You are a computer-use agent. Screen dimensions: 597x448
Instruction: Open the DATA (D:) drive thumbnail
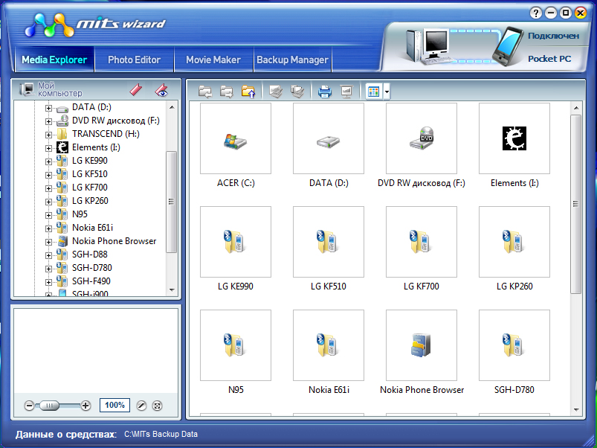pyautogui.click(x=329, y=138)
